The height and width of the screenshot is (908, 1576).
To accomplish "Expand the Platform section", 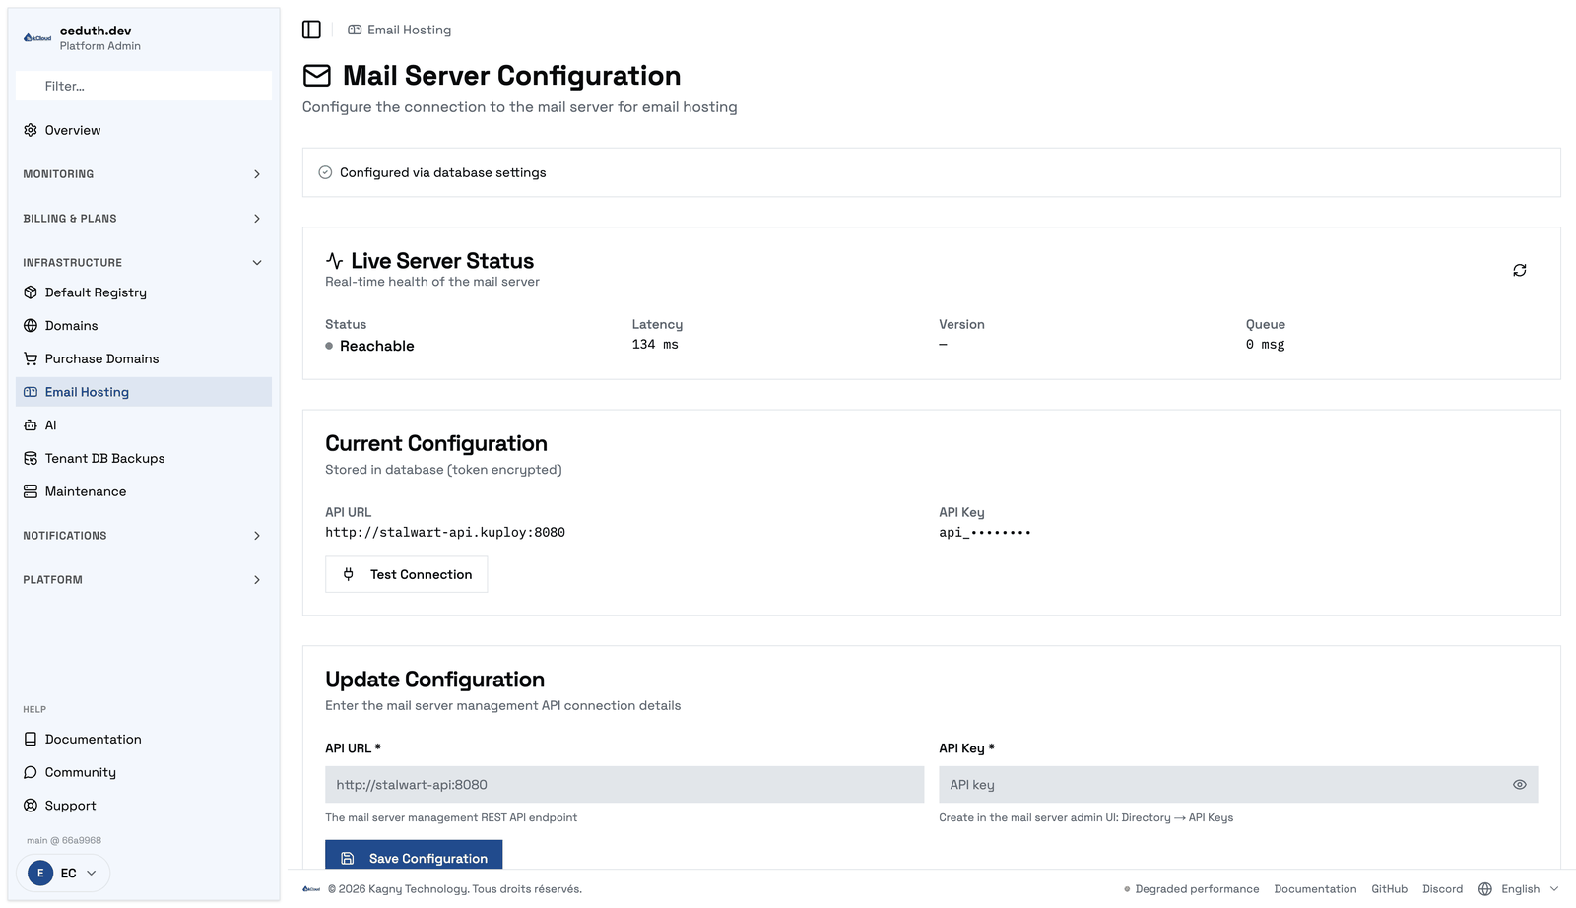I will (144, 580).
